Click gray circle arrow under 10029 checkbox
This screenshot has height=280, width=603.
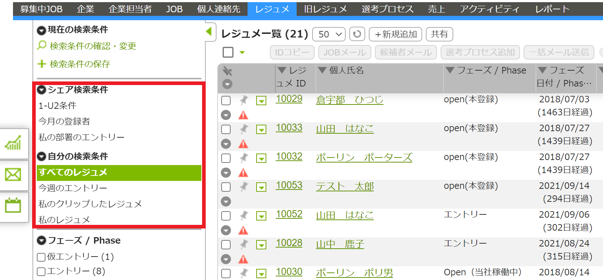[x=226, y=115]
